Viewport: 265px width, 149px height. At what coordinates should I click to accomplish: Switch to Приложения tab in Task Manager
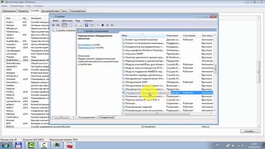tap(9, 11)
